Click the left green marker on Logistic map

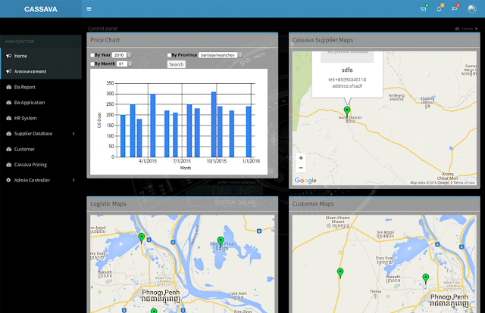(142, 237)
